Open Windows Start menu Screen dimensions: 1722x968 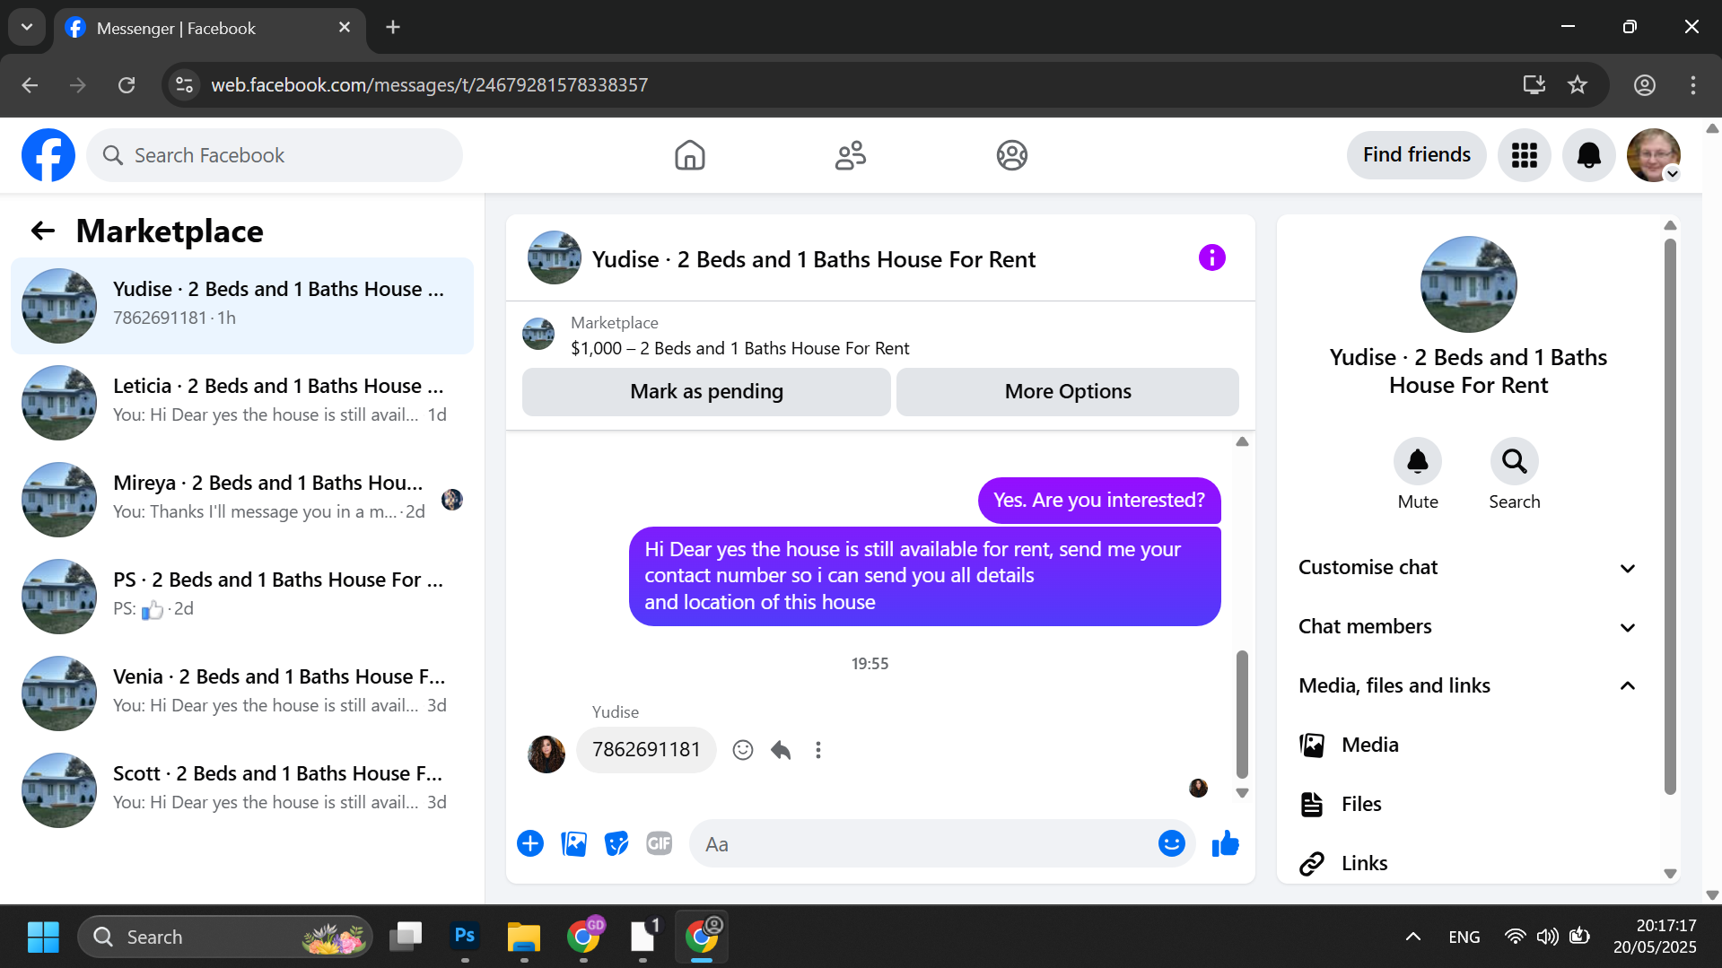tap(43, 937)
